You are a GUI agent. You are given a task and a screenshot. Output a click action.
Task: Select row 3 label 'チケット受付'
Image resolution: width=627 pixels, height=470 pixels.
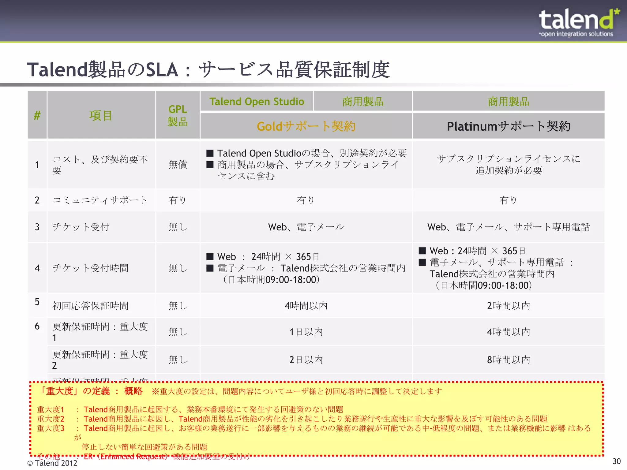coord(81,227)
